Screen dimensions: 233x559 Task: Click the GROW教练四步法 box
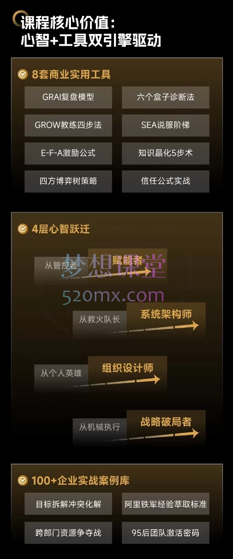click(x=68, y=125)
